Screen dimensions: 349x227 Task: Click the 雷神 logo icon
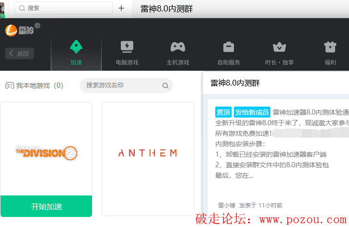pos(12,30)
